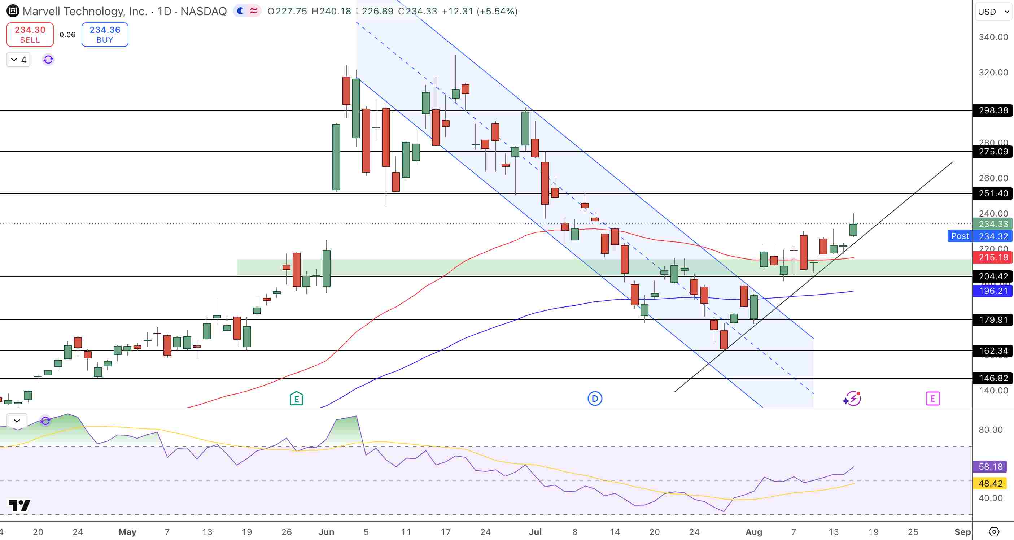This screenshot has height=540, width=1014.
Task: Click the 320.00 price axis label
Action: coord(993,73)
